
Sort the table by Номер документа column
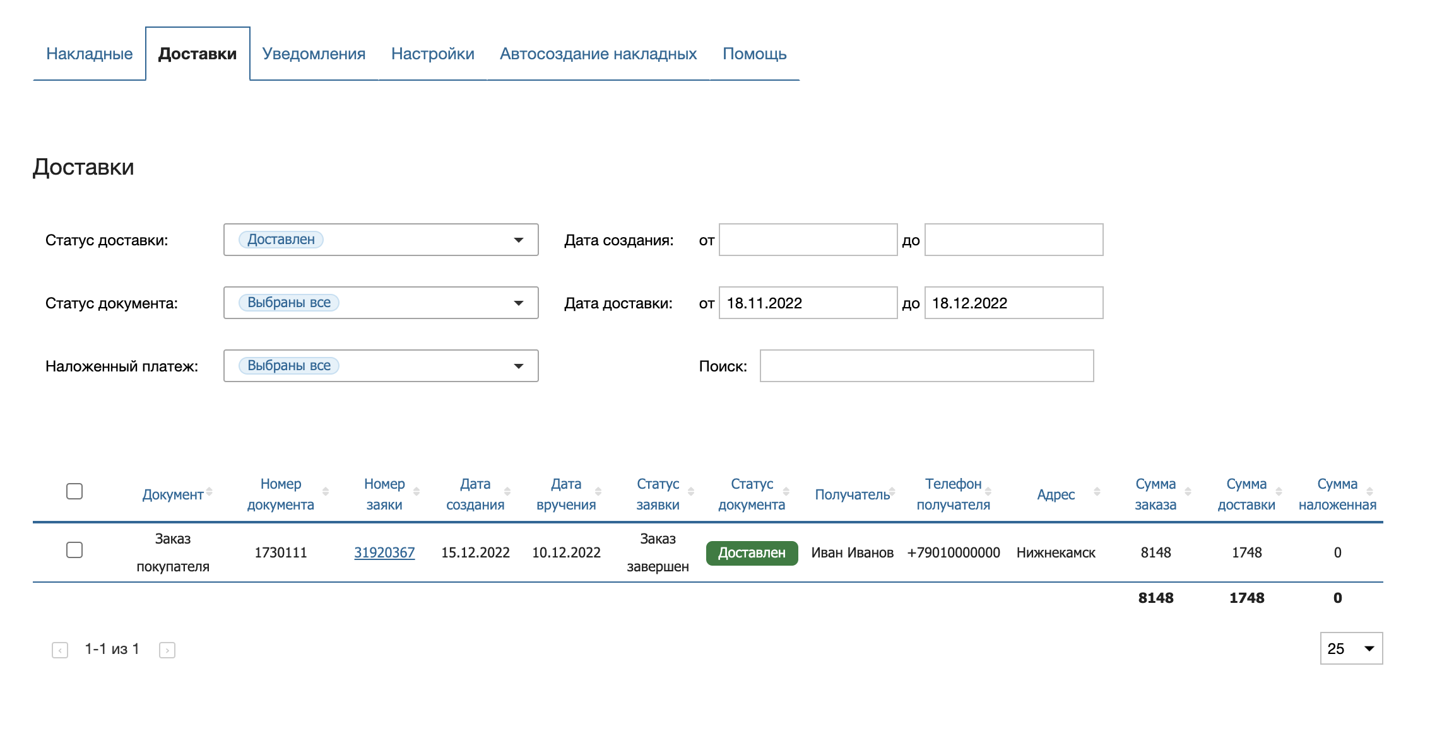pos(326,490)
